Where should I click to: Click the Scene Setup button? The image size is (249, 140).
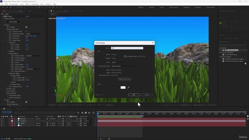point(13,22)
